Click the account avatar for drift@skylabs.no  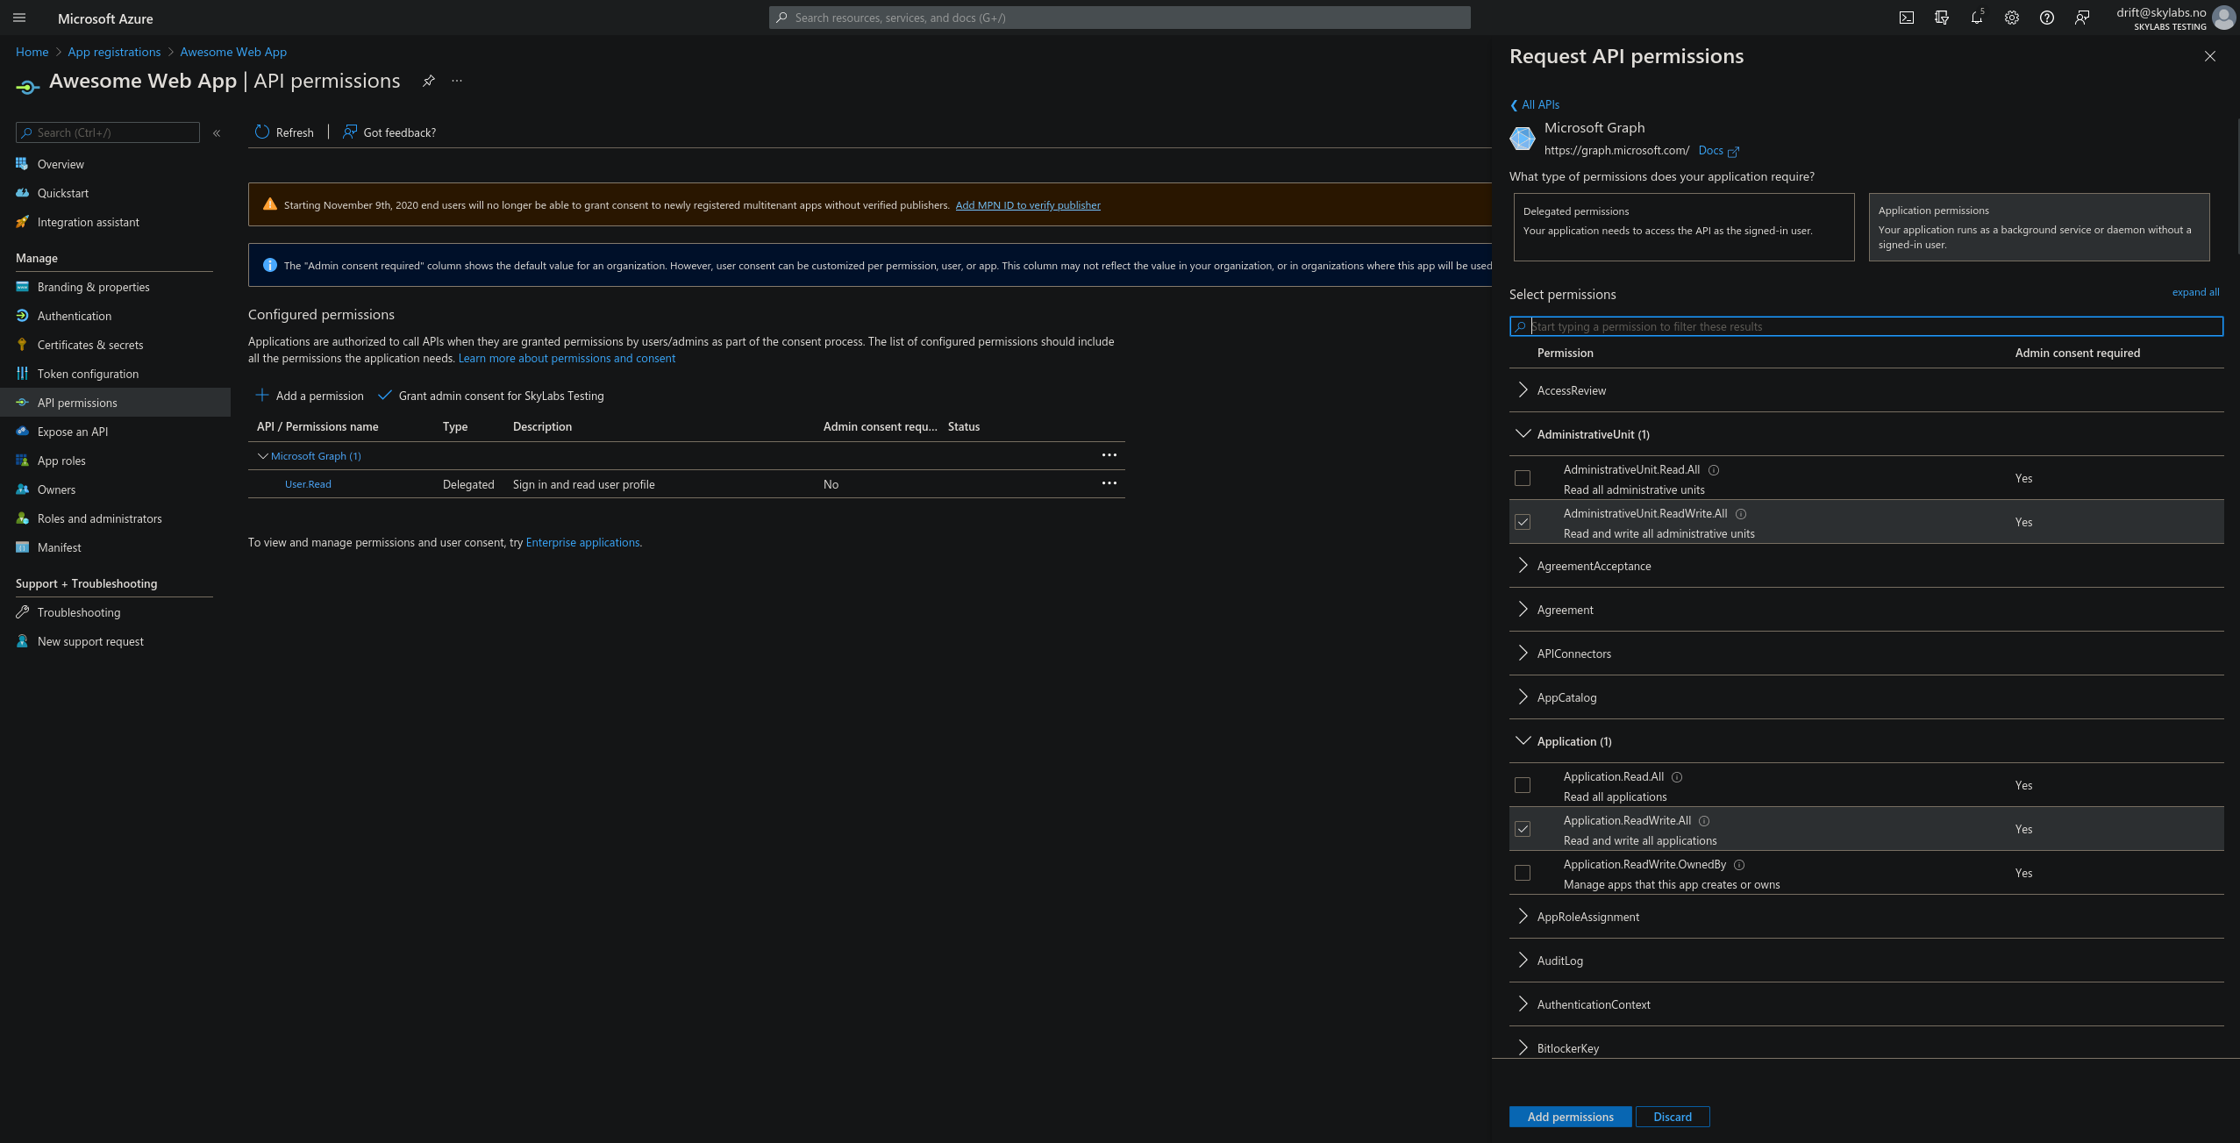point(2223,18)
